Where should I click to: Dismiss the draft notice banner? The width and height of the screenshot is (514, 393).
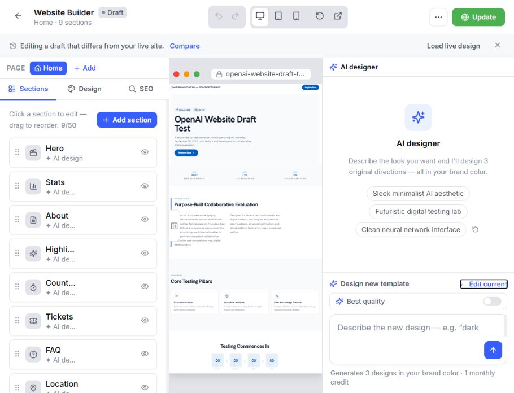point(497,45)
